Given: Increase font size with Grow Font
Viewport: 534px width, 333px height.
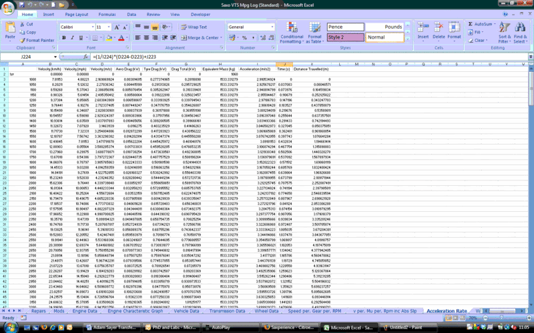Looking at the screenshot, I should (117, 27).
